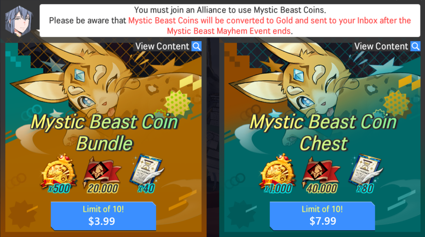Open View Content label on the Bundle card
Screen dimensions: 425x237
click(162, 46)
